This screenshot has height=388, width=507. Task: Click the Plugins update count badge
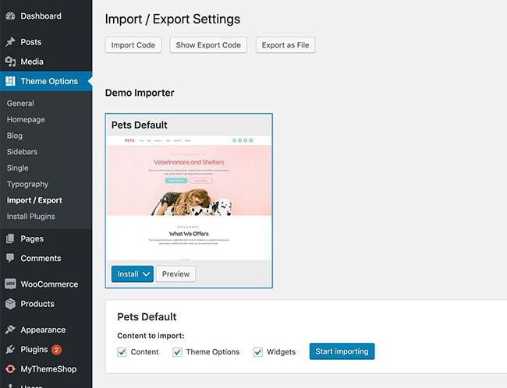click(57, 350)
